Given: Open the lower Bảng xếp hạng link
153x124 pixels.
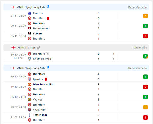Looking at the screenshot, I should pos(137,68).
